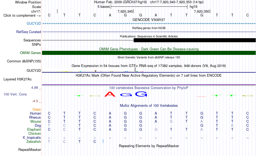Open OMIM Gene Phenotypes track title
This screenshot has width=256, height=156.
(x=149, y=49)
